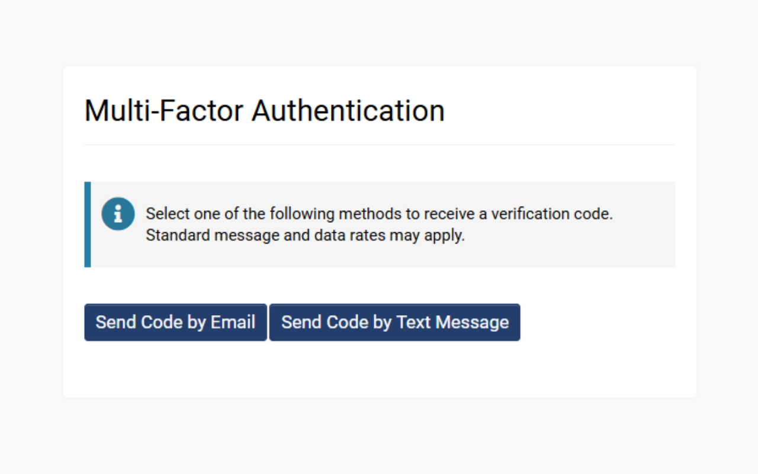Click the word 'Authentication' in the title
Image resolution: width=758 pixels, height=474 pixels.
[348, 111]
